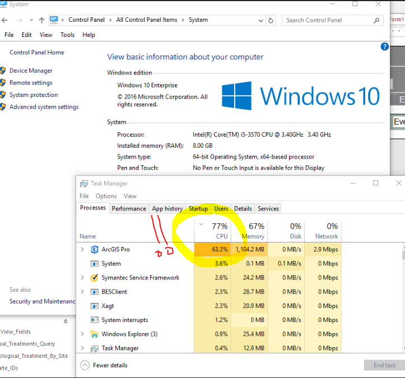Sort processes by Memory column header
405x378 pixels.
click(x=249, y=231)
